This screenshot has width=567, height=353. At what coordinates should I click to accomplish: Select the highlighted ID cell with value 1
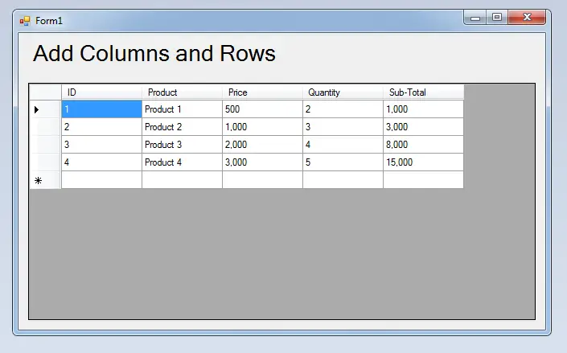coord(101,109)
